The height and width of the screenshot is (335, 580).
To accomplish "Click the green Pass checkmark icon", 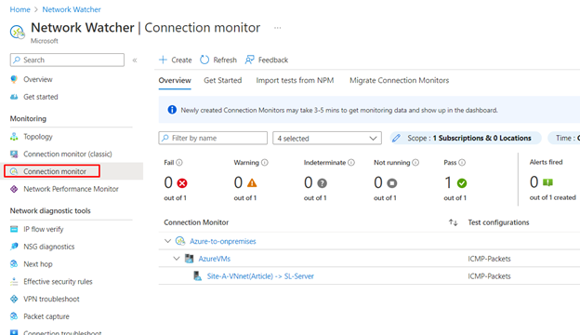I will (x=462, y=183).
